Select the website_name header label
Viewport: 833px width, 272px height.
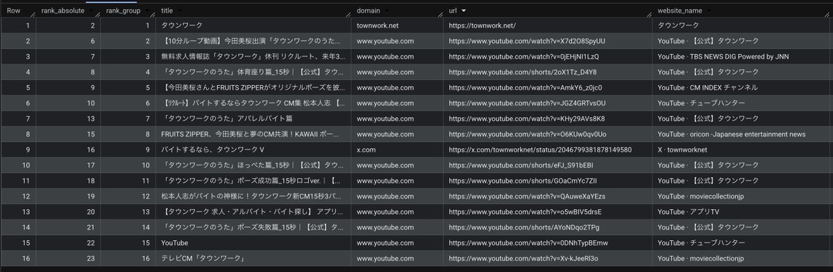[680, 10]
